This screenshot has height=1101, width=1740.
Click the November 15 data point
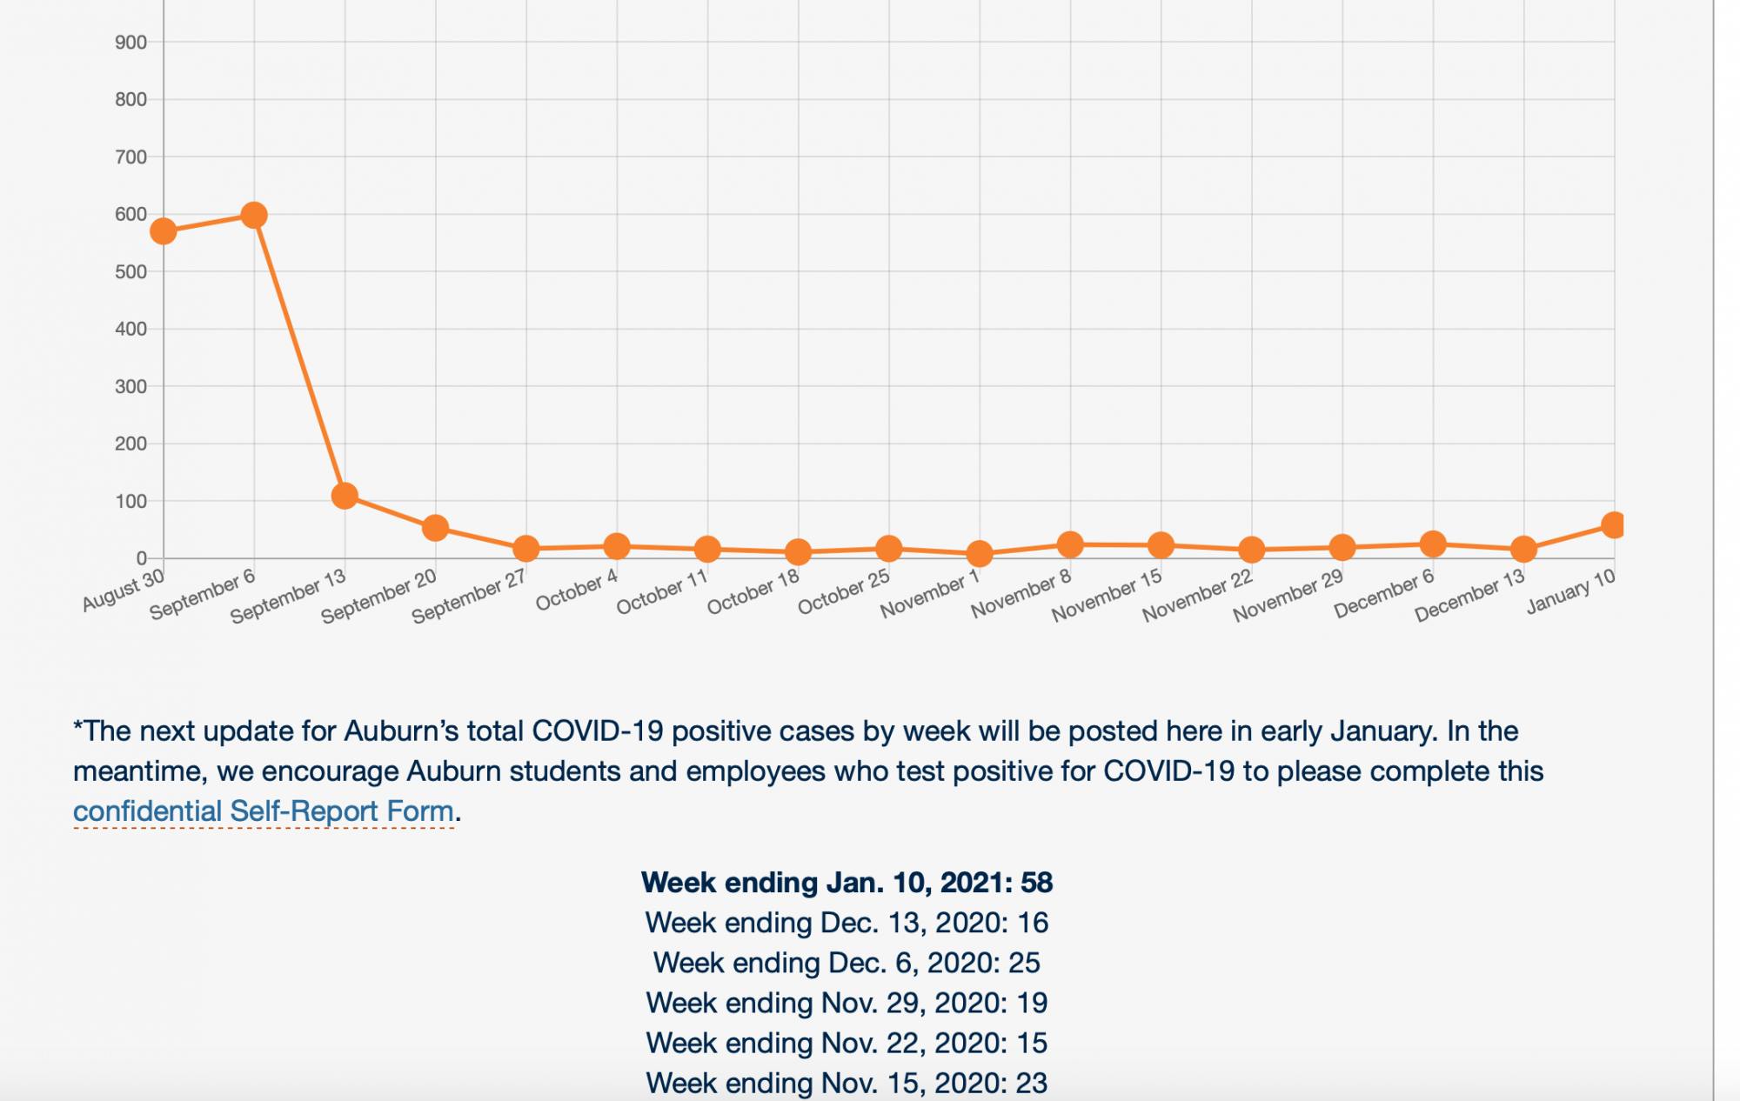[1161, 545]
